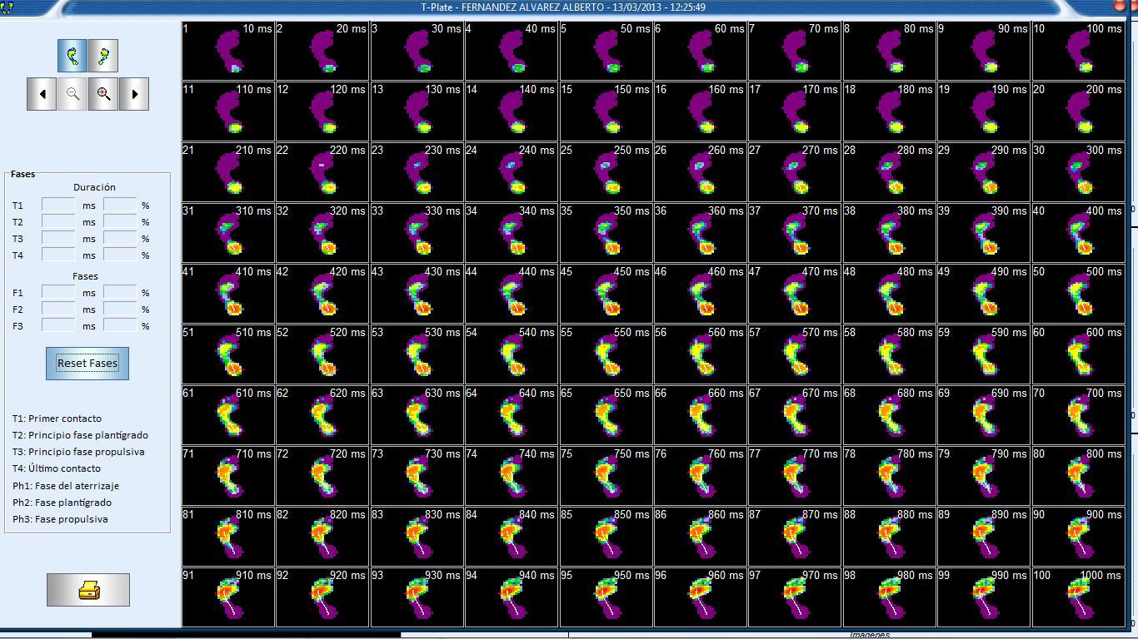Image resolution: width=1138 pixels, height=639 pixels.
Task: Click the T-Plate footprint app icon in title bar
Action: coord(8,7)
